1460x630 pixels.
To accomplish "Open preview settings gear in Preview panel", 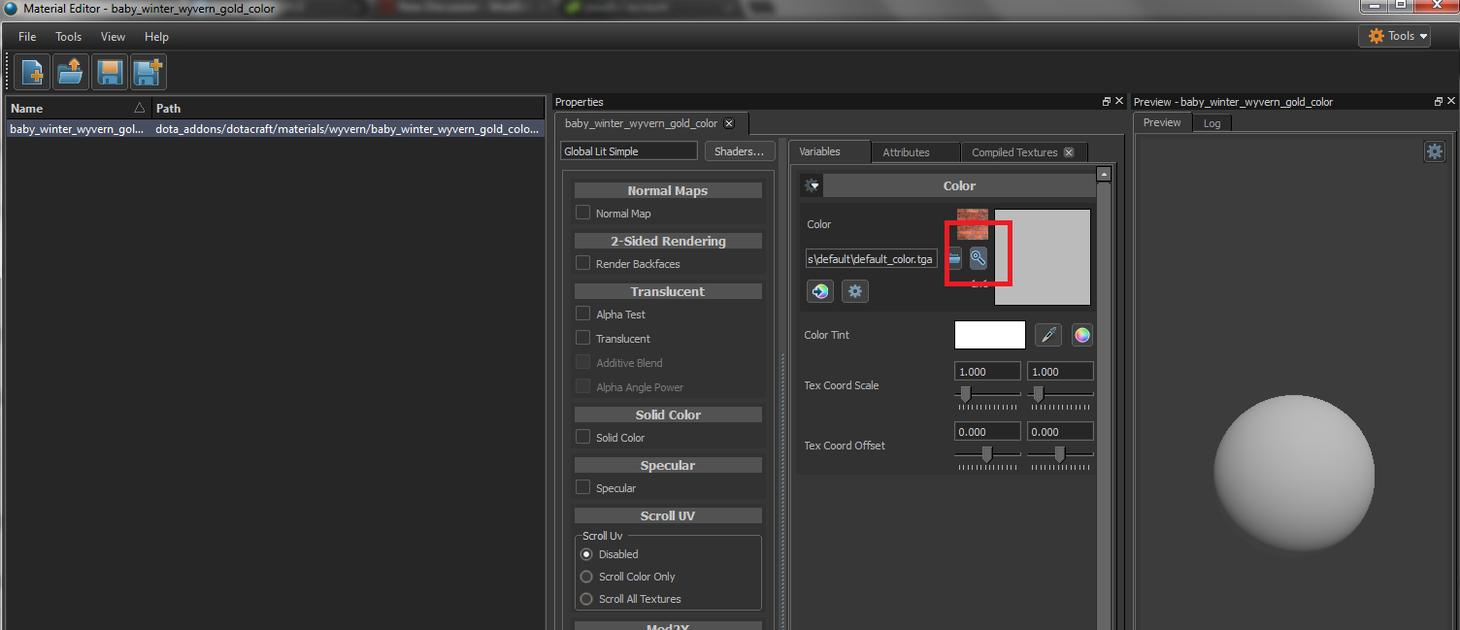I will click(1434, 151).
